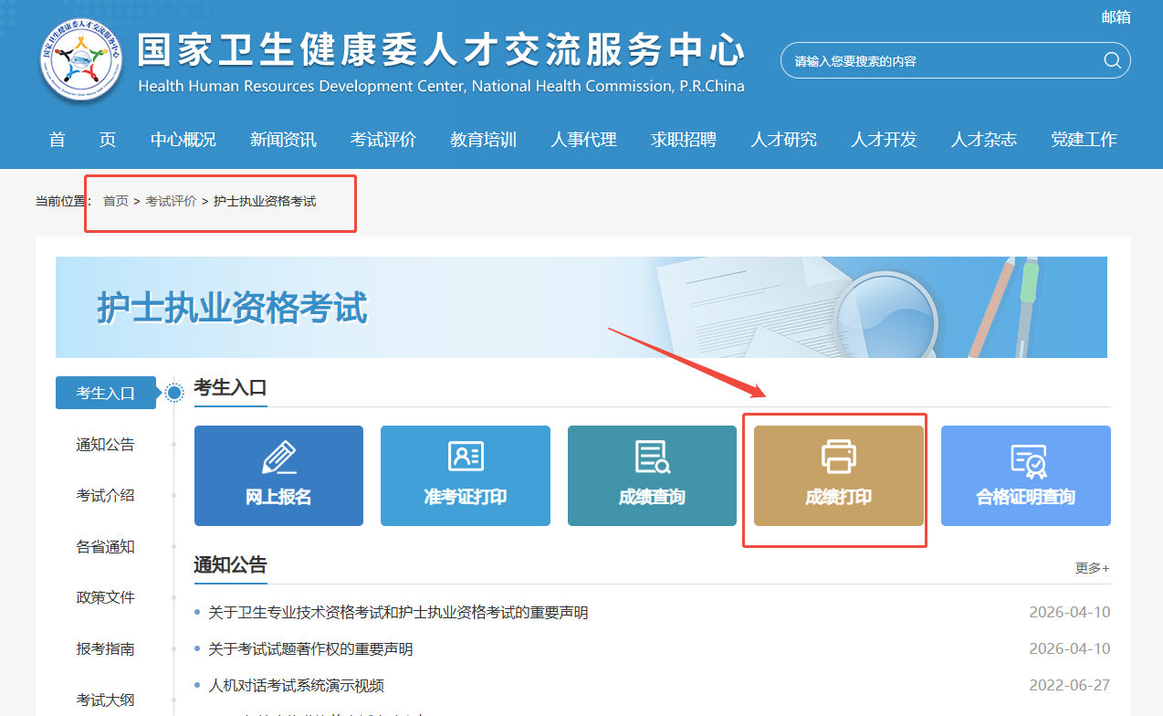Screen dimensions: 1163x716
Task: Open notice 关于卫生专业技术资格考试和护士执业资格考试的重要声明
Action: click(398, 612)
